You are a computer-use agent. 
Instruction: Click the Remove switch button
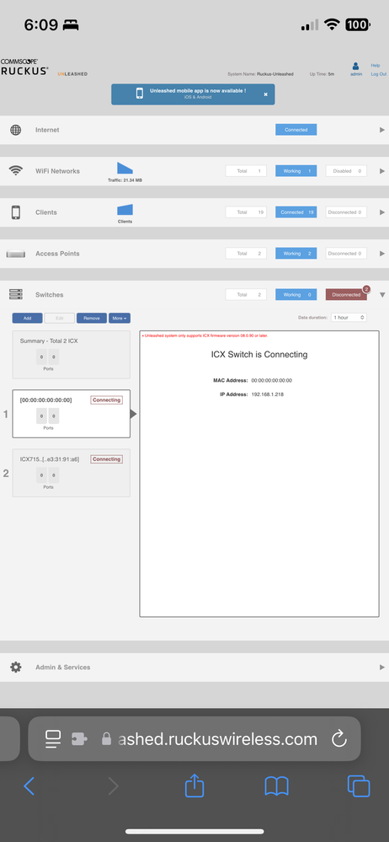coord(92,318)
